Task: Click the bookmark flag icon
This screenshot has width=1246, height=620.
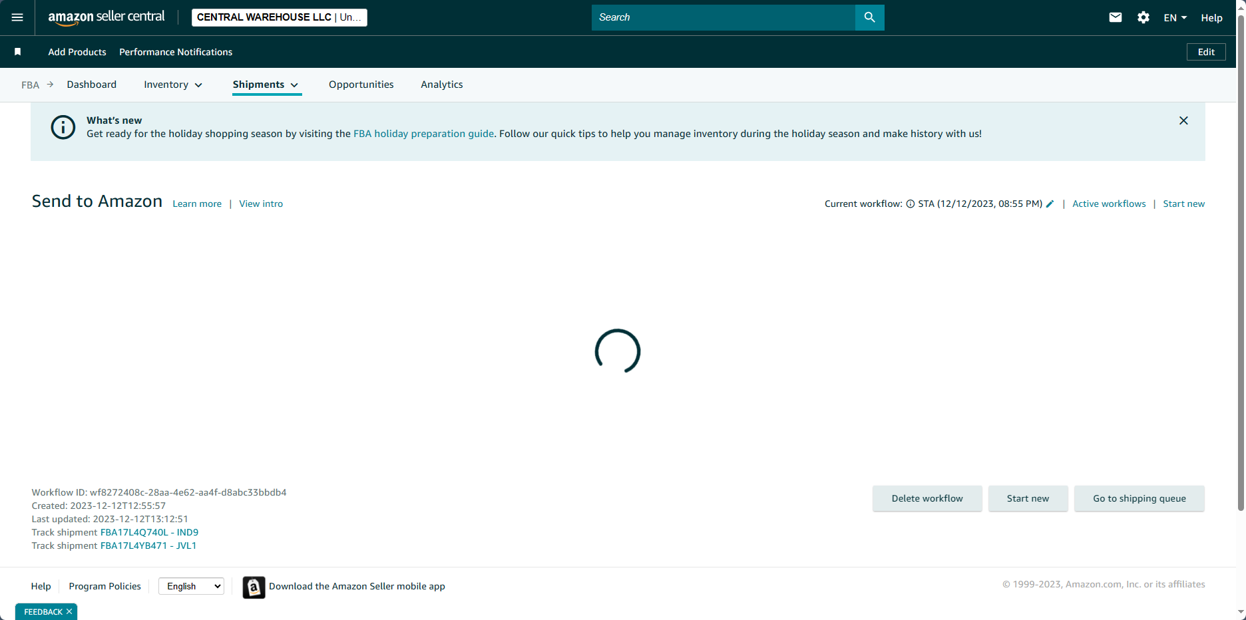Action: tap(18, 52)
